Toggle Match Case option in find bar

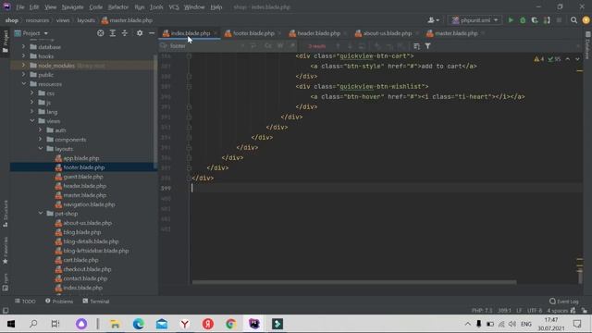[x=268, y=46]
